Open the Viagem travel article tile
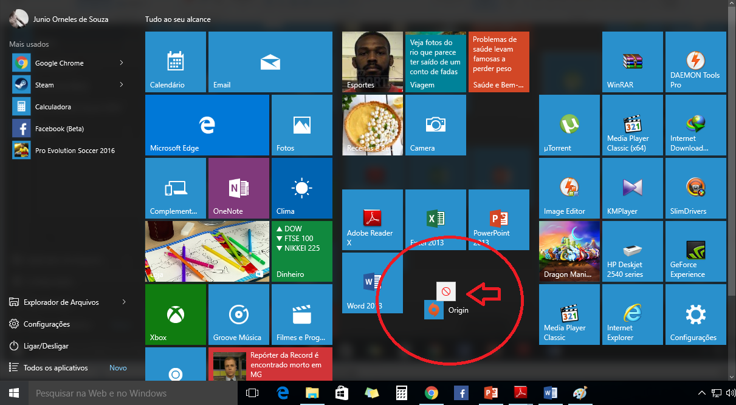Screen dimensions: 736x405 pos(436,61)
